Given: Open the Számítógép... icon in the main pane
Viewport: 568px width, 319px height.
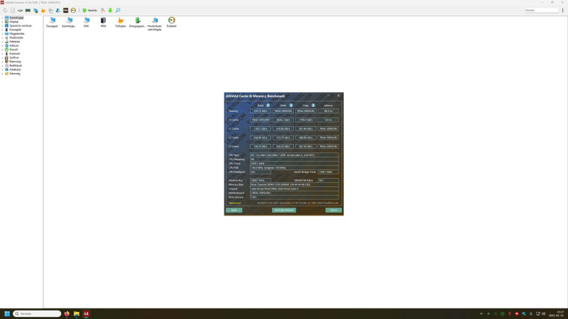Looking at the screenshot, I should click(x=69, y=23).
